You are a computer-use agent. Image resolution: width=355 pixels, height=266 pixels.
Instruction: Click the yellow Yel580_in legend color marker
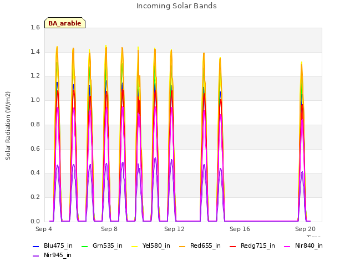134,246
